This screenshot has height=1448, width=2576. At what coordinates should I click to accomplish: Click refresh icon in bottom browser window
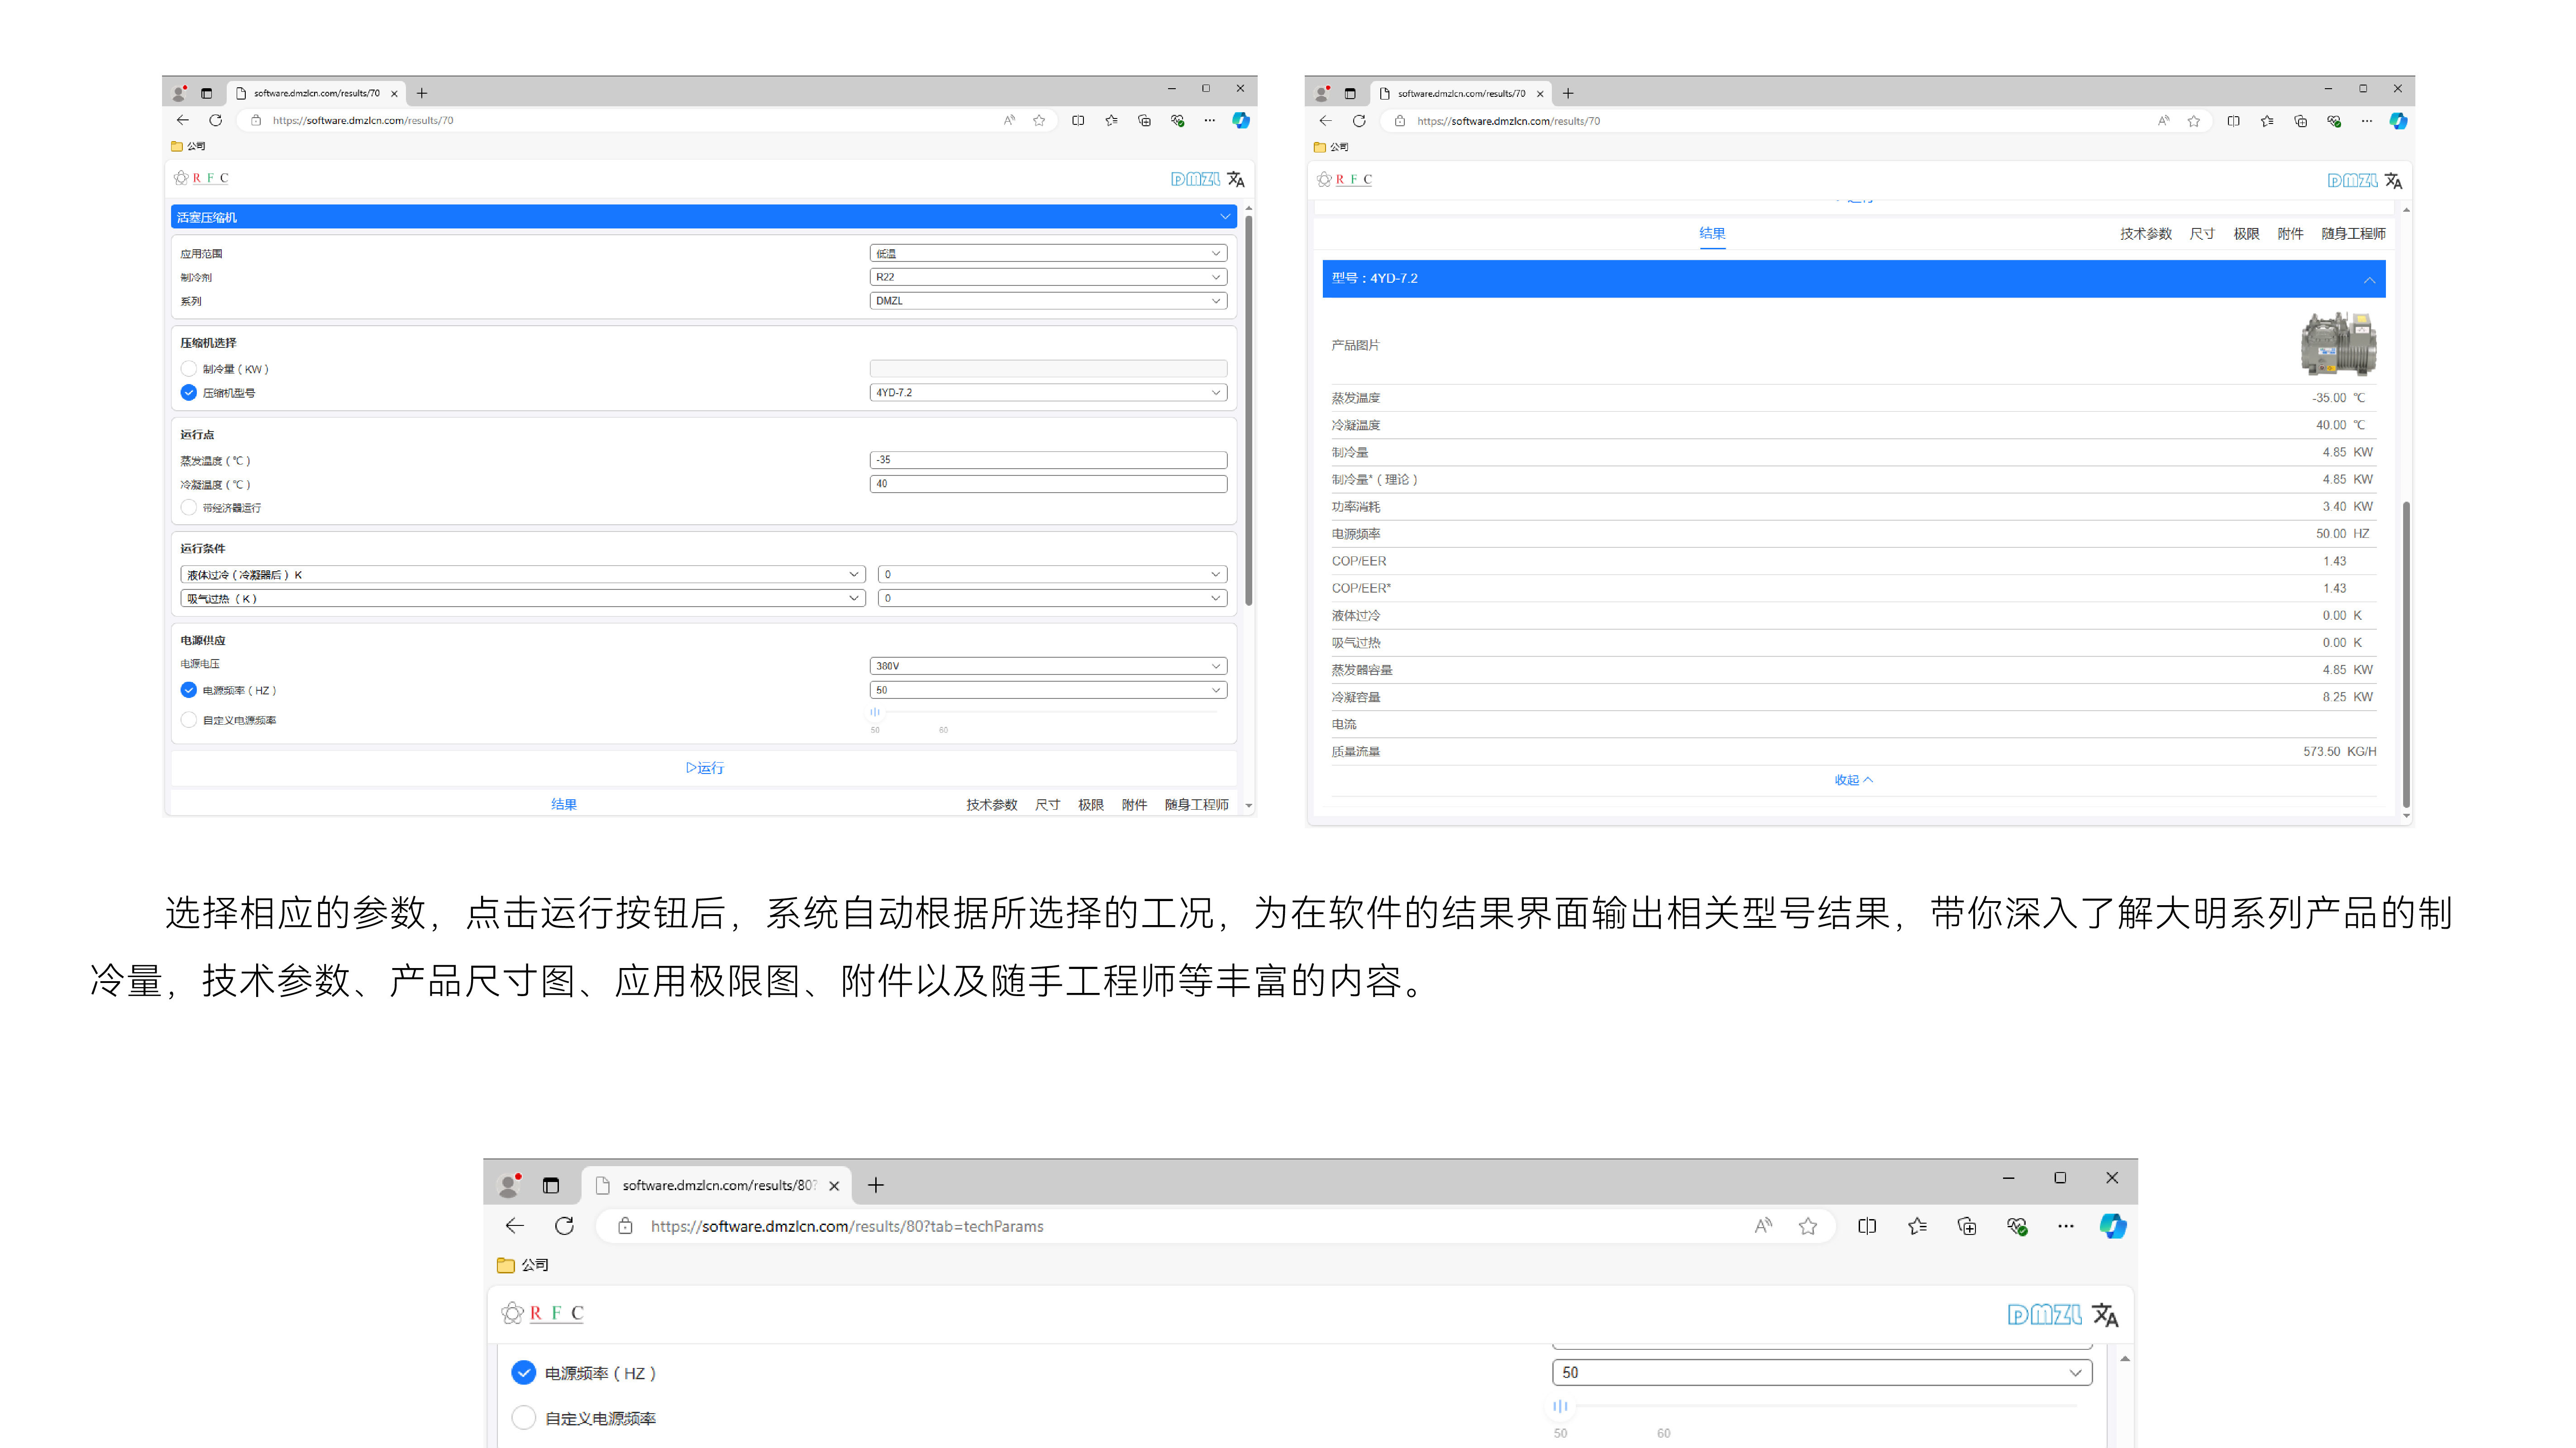click(565, 1226)
